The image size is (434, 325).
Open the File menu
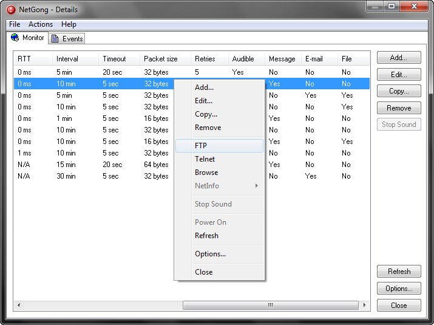coord(15,24)
